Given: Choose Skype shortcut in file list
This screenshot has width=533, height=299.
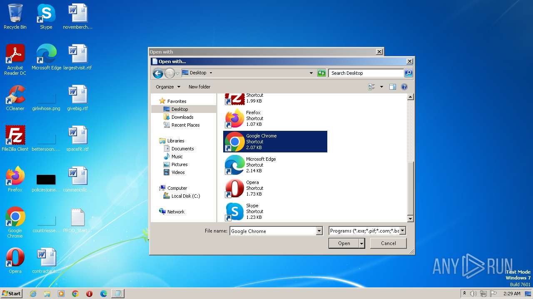Looking at the screenshot, I should [275, 211].
